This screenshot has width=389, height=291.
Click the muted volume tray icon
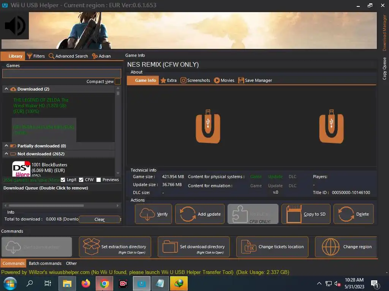(337, 283)
